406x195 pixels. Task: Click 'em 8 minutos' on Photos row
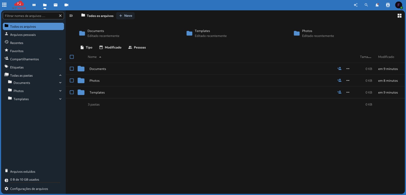tap(388, 81)
